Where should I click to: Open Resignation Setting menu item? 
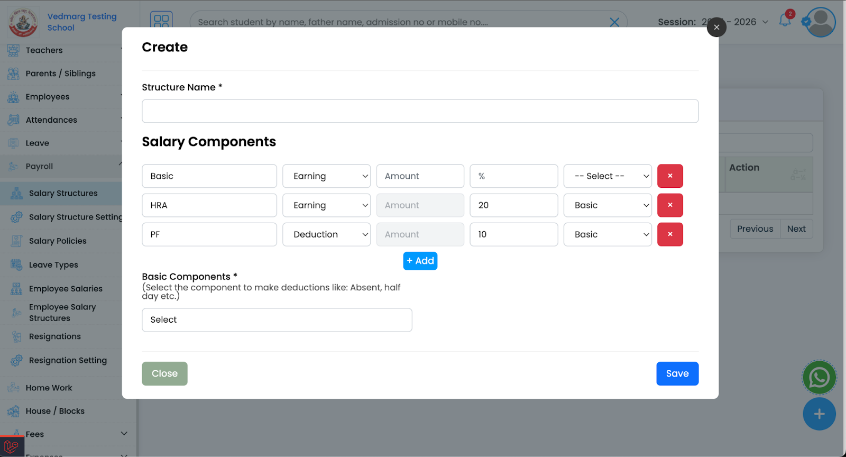68,361
